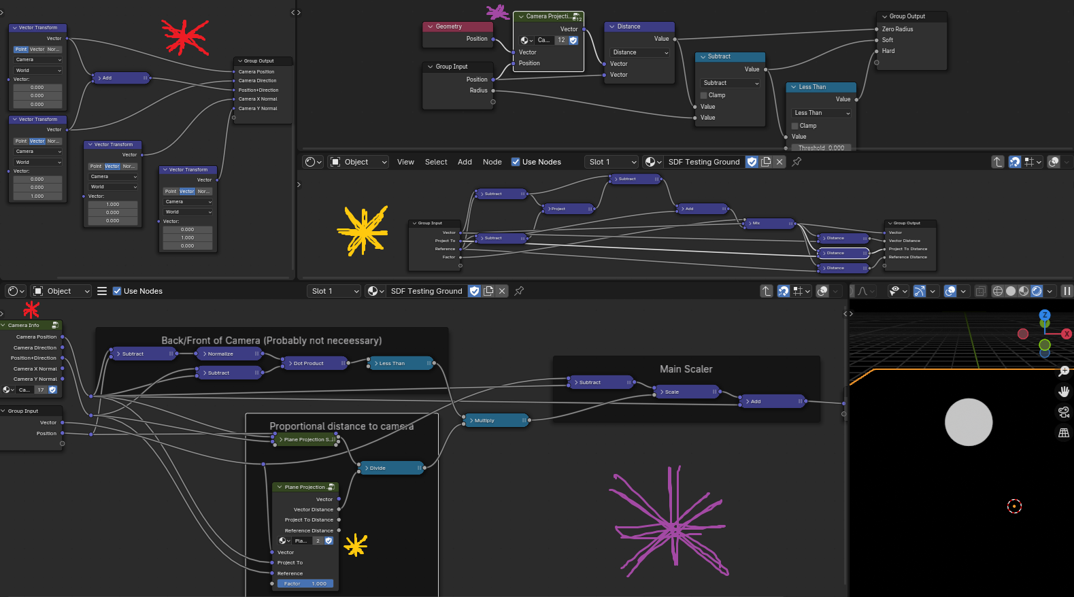Select the Main Scaler frame title
The width and height of the screenshot is (1074, 597).
686,369
